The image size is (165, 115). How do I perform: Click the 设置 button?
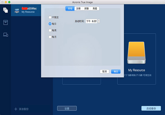[x=67, y=108]
